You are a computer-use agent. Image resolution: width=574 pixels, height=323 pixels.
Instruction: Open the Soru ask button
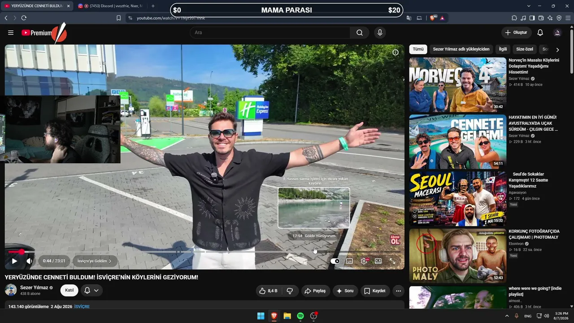point(345,291)
